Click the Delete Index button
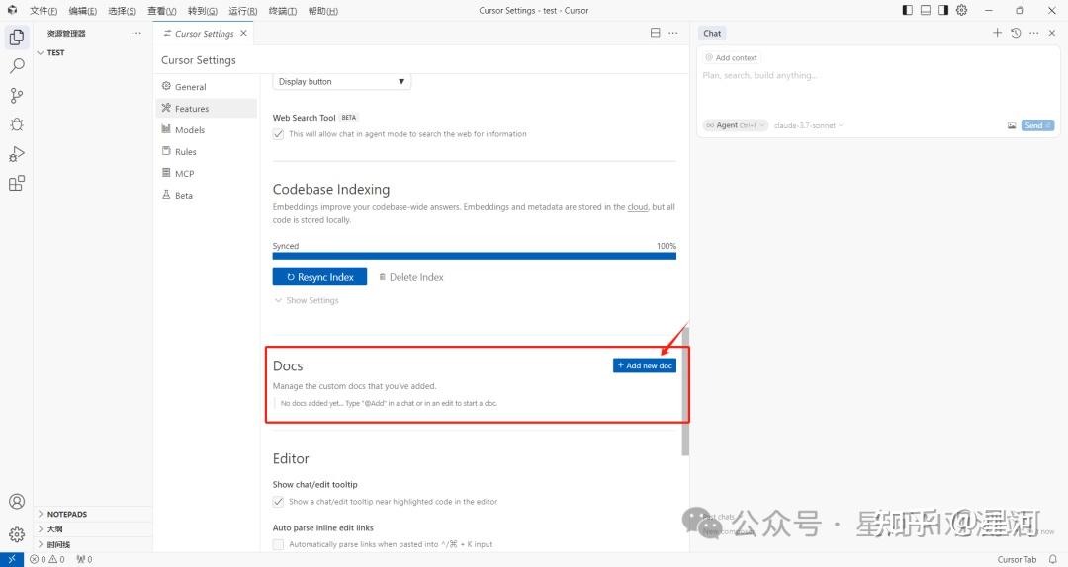1068x567 pixels. coord(411,277)
